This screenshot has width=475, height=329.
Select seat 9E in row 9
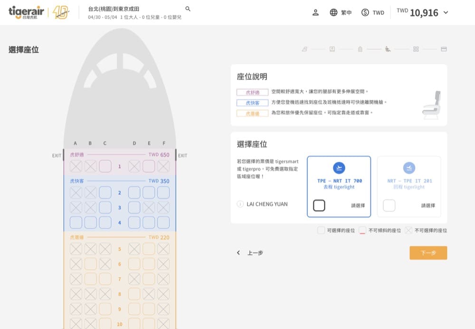pos(149,309)
